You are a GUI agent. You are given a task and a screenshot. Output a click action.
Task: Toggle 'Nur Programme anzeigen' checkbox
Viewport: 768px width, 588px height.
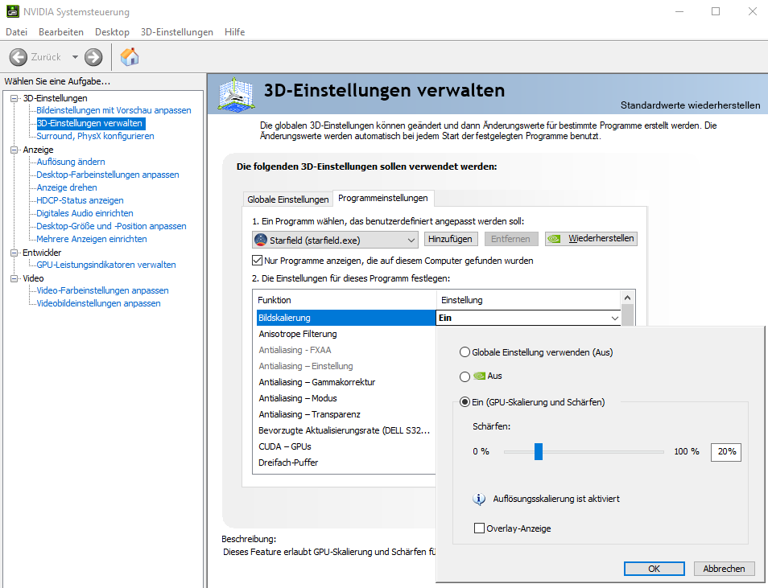point(257,261)
